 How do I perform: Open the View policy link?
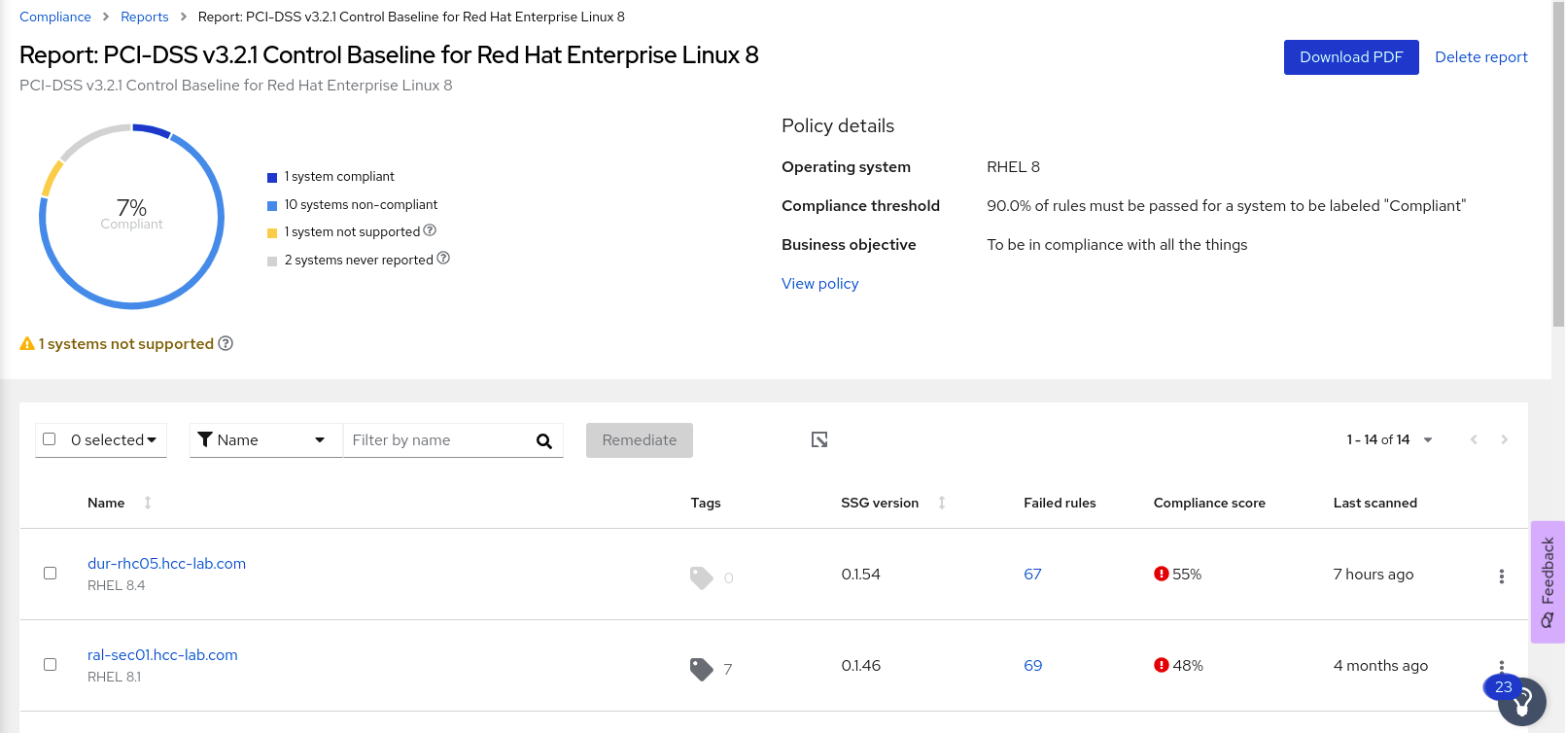819,284
